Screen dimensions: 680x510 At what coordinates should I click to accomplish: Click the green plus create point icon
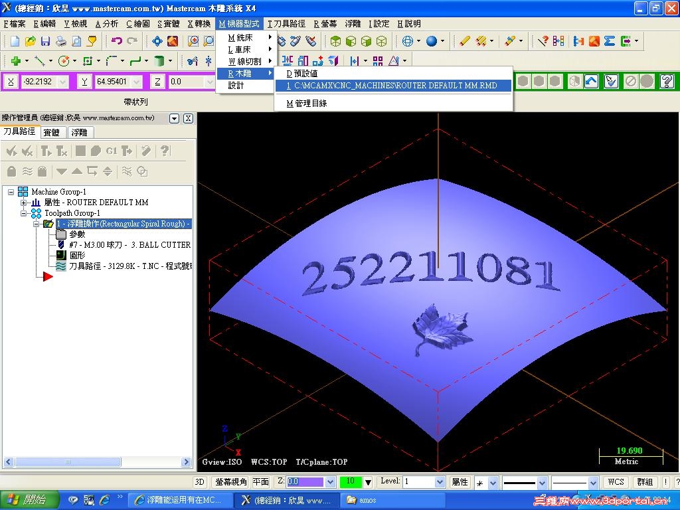point(16,61)
